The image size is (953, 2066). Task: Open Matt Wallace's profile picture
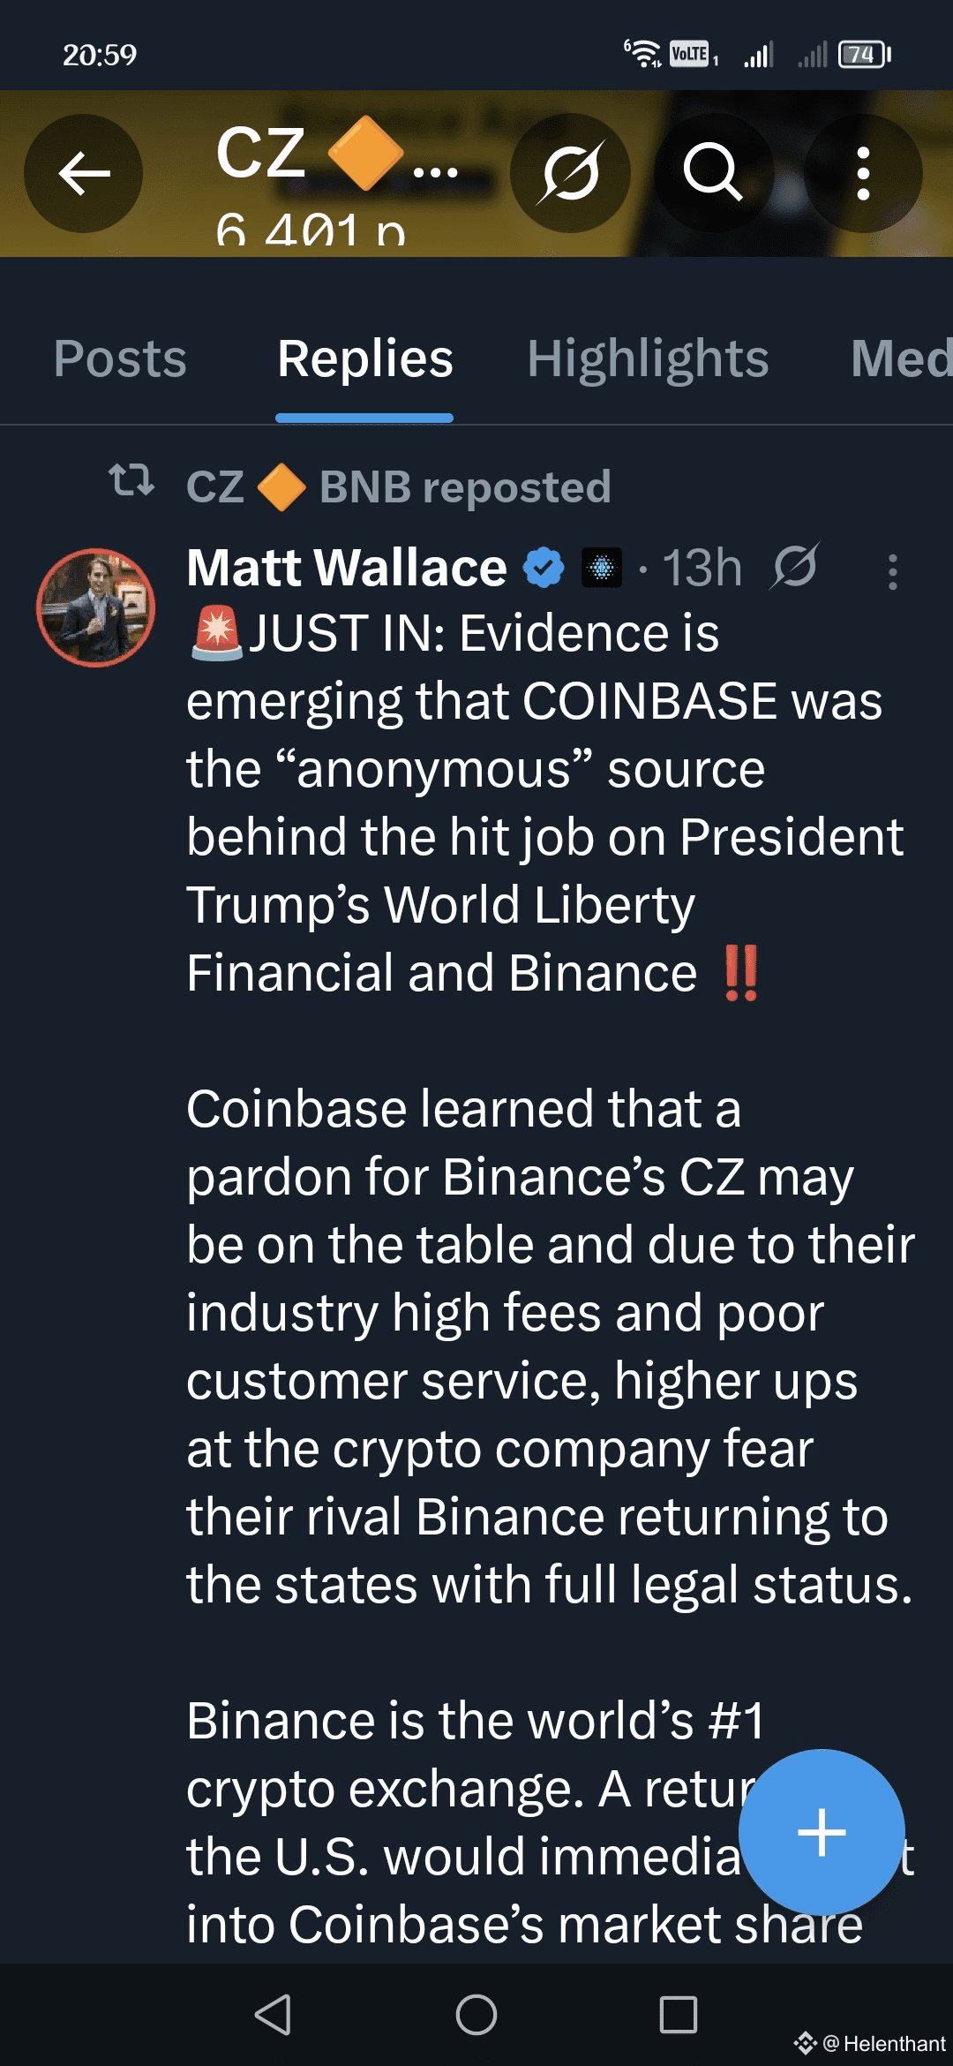click(x=96, y=607)
